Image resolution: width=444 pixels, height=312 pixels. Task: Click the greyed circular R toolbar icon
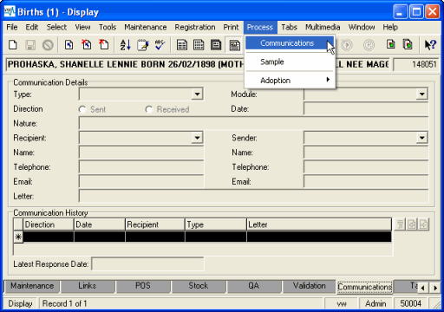pyautogui.click(x=369, y=45)
